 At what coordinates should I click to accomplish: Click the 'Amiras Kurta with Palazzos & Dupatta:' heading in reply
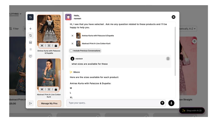[x=90, y=84]
